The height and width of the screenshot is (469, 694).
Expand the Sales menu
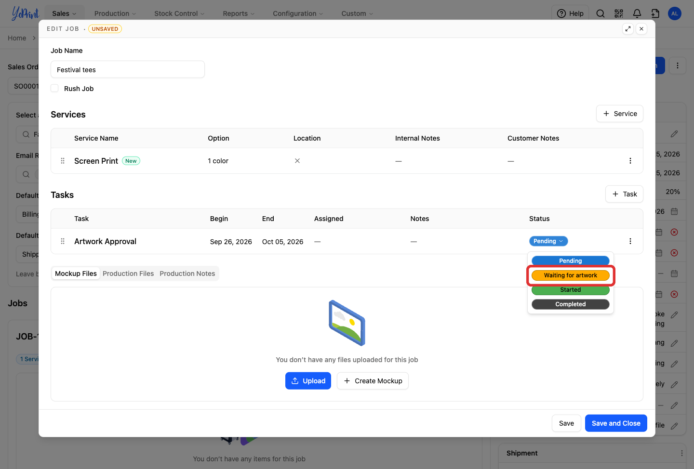pyautogui.click(x=65, y=13)
